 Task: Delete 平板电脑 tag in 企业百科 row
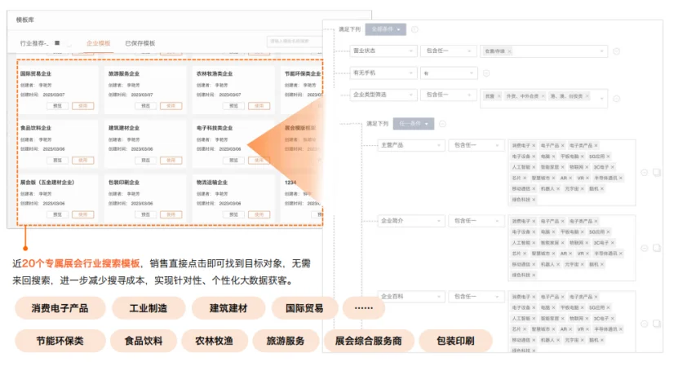582,307
